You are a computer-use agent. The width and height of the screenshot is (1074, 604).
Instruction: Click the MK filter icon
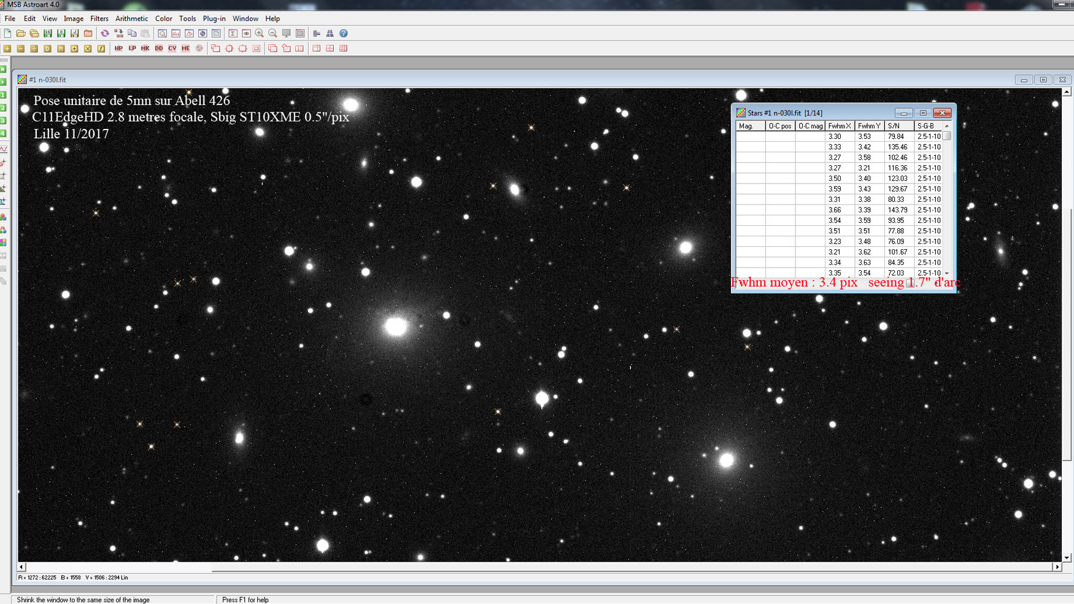pyautogui.click(x=145, y=48)
